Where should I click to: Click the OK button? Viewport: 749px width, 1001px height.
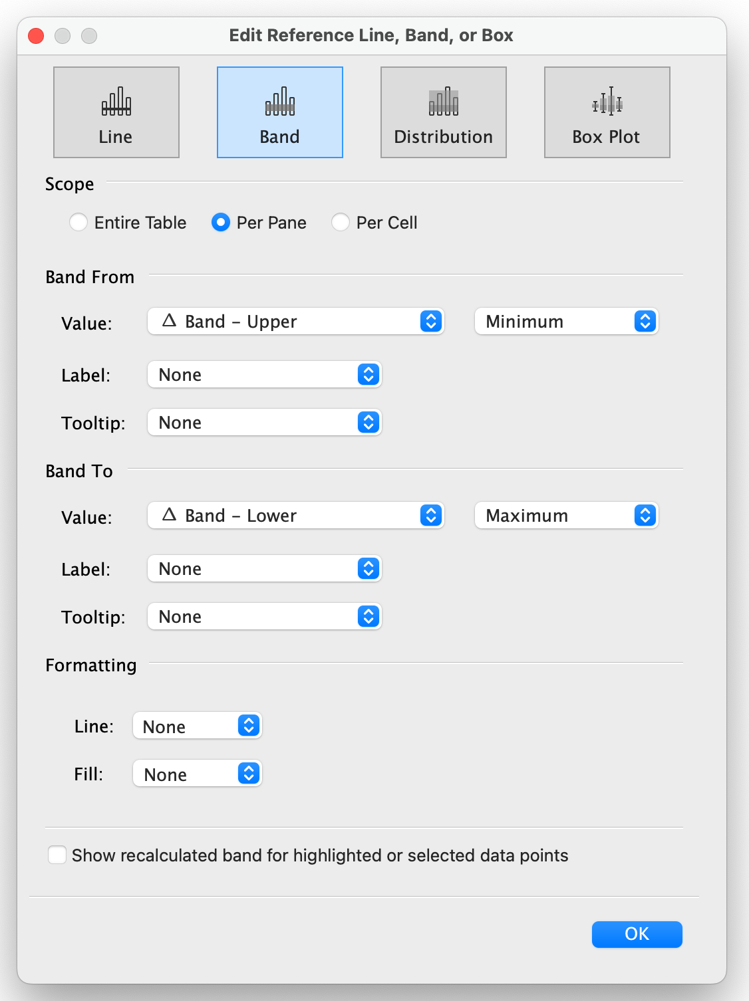(x=637, y=934)
